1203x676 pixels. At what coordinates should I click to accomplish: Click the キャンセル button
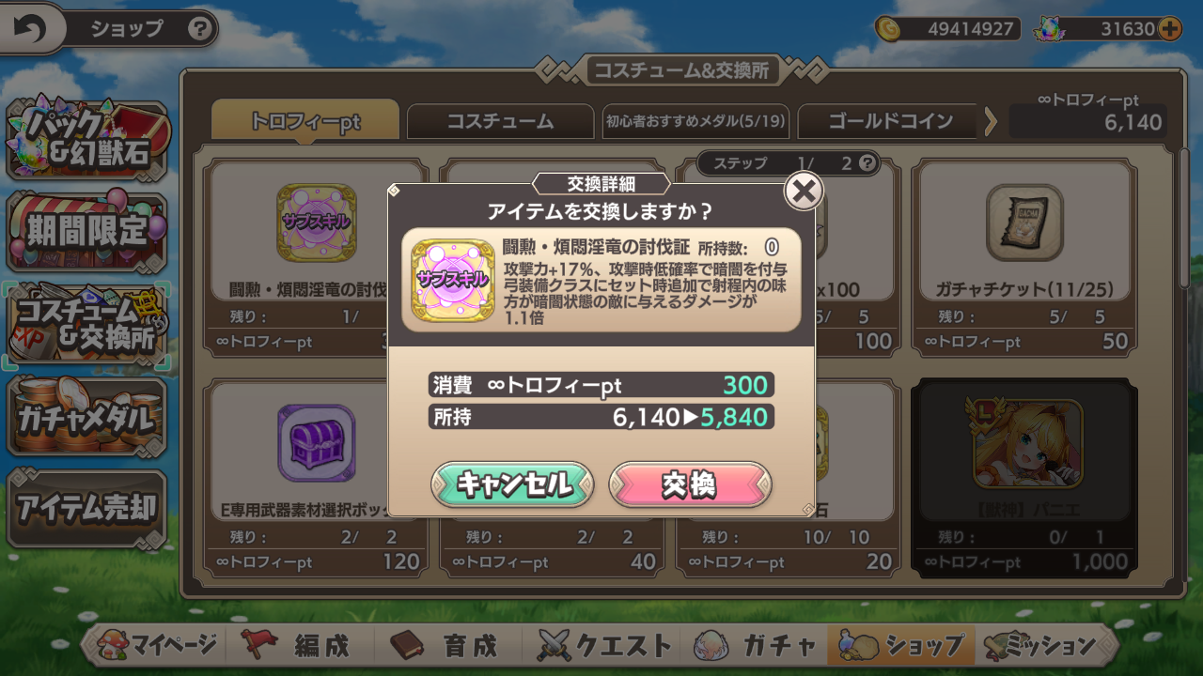tap(513, 485)
